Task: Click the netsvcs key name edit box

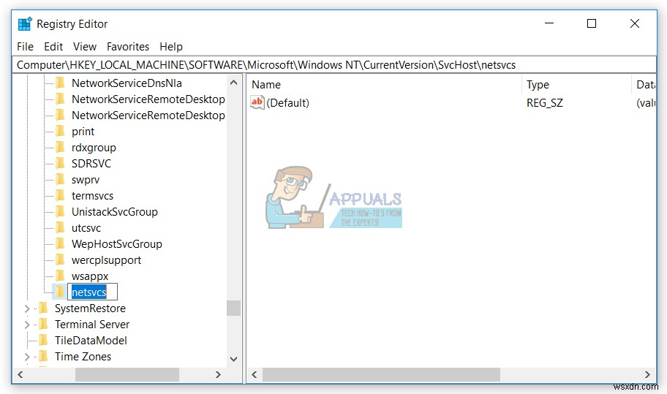Action: (92, 292)
